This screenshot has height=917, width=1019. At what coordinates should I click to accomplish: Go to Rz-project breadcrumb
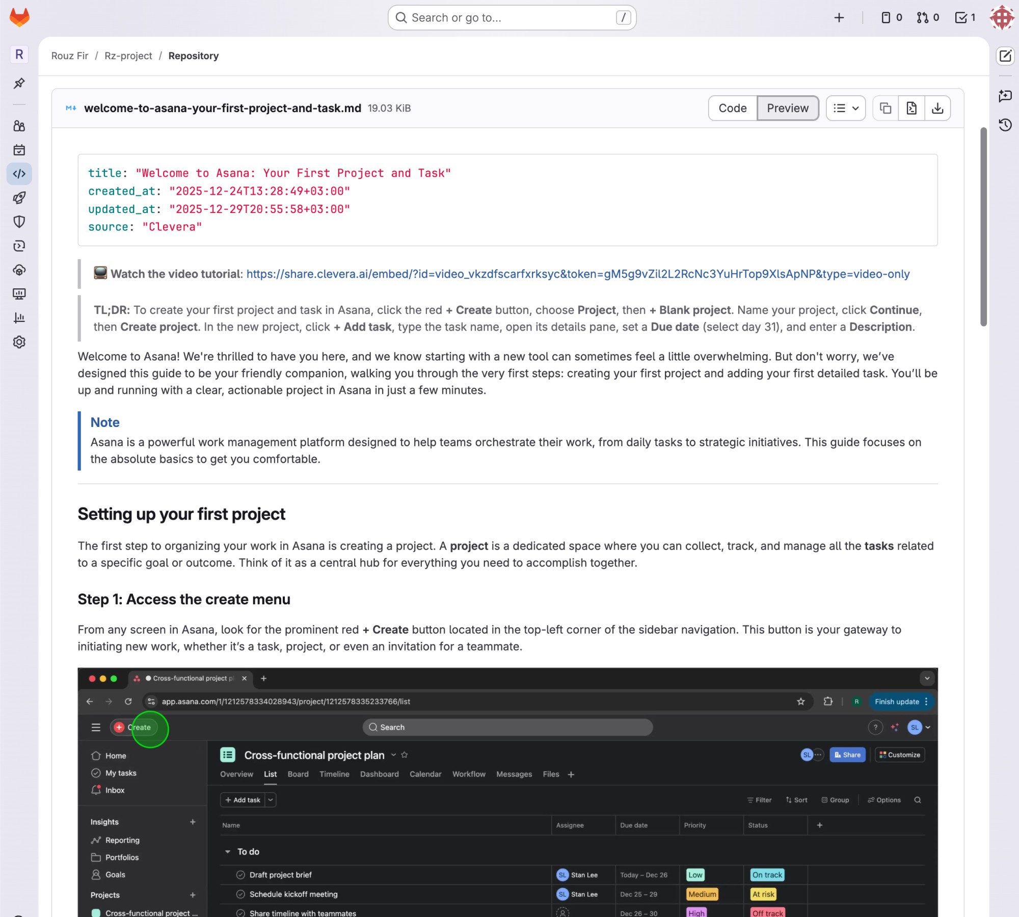[x=128, y=56]
